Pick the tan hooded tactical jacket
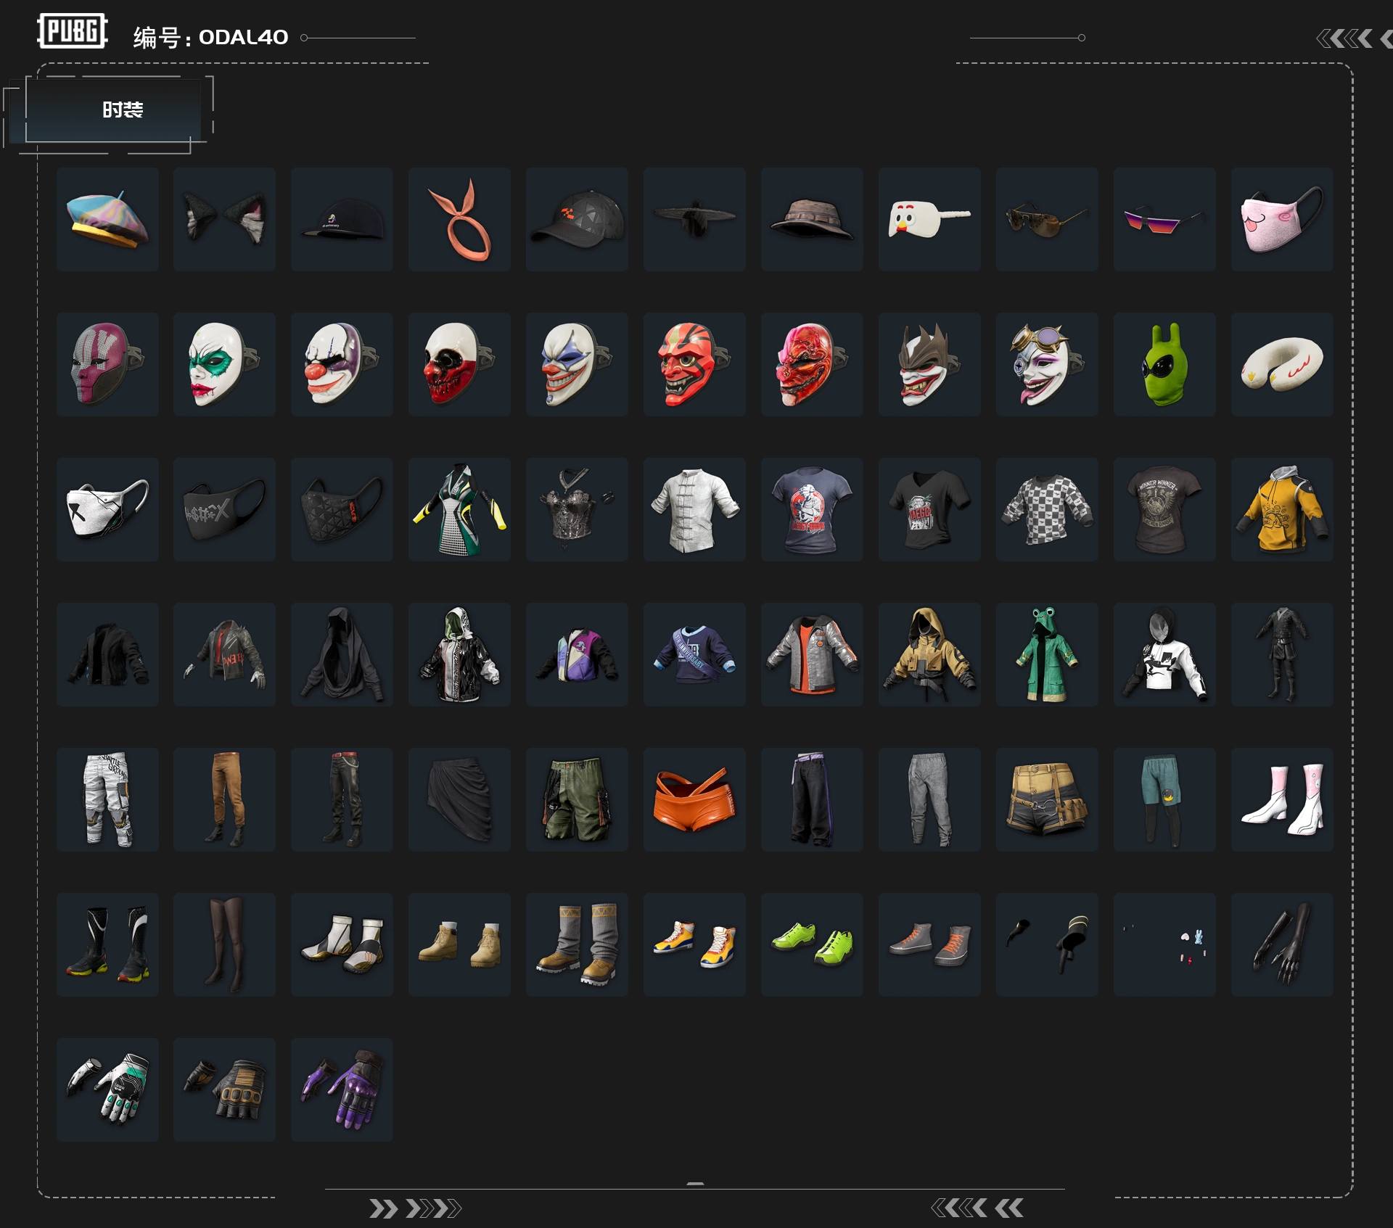1393x1228 pixels. tap(929, 654)
